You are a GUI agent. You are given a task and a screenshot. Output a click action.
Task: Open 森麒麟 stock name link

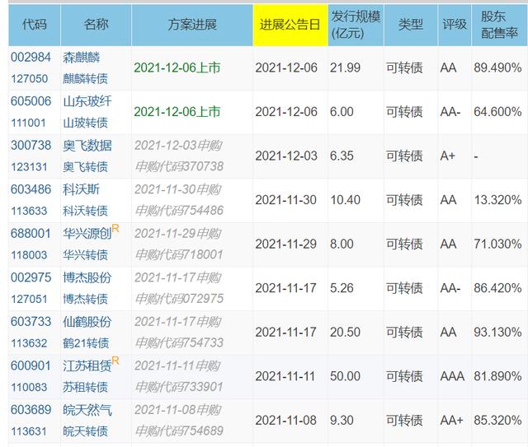click(x=81, y=57)
